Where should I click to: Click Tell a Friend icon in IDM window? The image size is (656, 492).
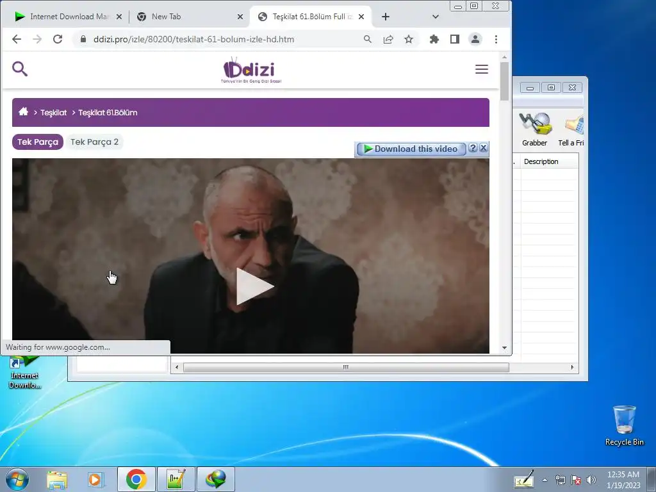tap(571, 129)
